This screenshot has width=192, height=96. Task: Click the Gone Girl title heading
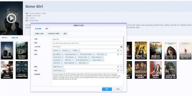pos(34,6)
